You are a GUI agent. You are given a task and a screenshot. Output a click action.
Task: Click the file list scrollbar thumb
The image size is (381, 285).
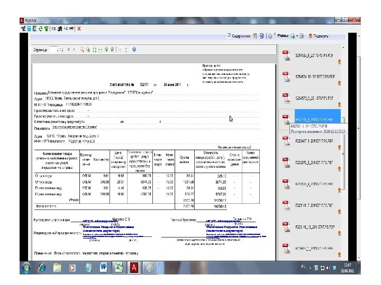point(343,153)
